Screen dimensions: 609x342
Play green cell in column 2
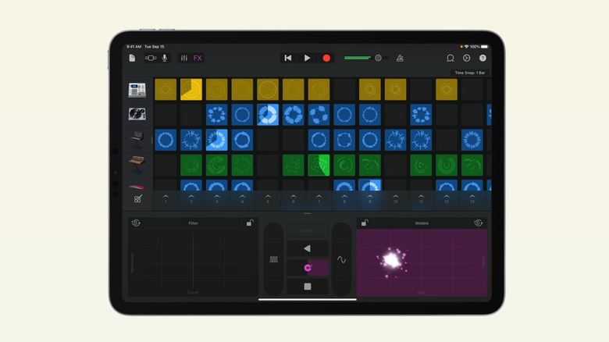pos(191,166)
